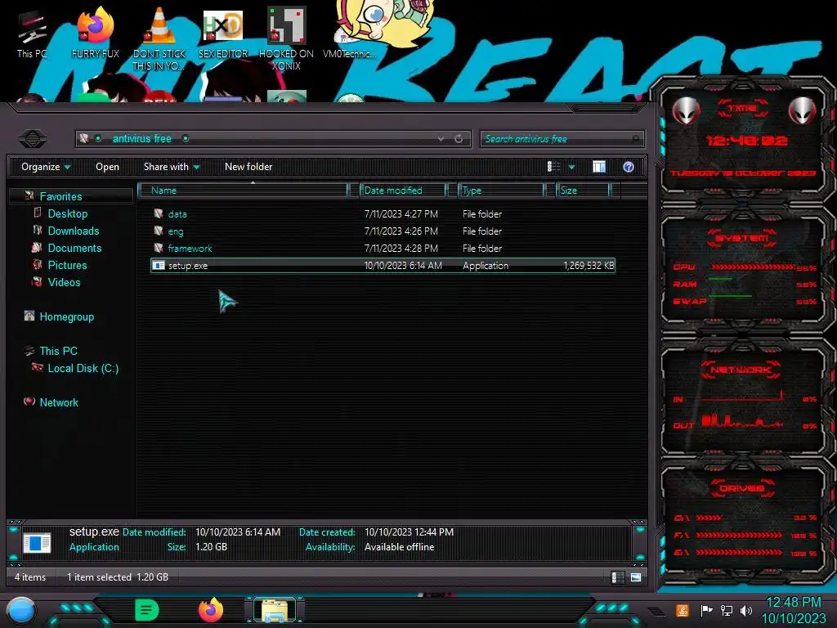Select the framework folder
The image size is (837, 628).
point(190,249)
